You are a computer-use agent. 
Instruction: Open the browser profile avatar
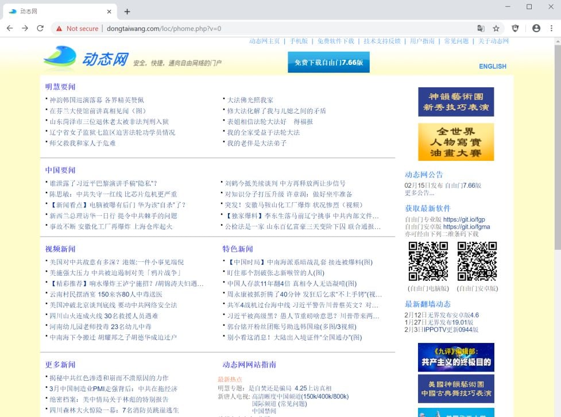[536, 28]
